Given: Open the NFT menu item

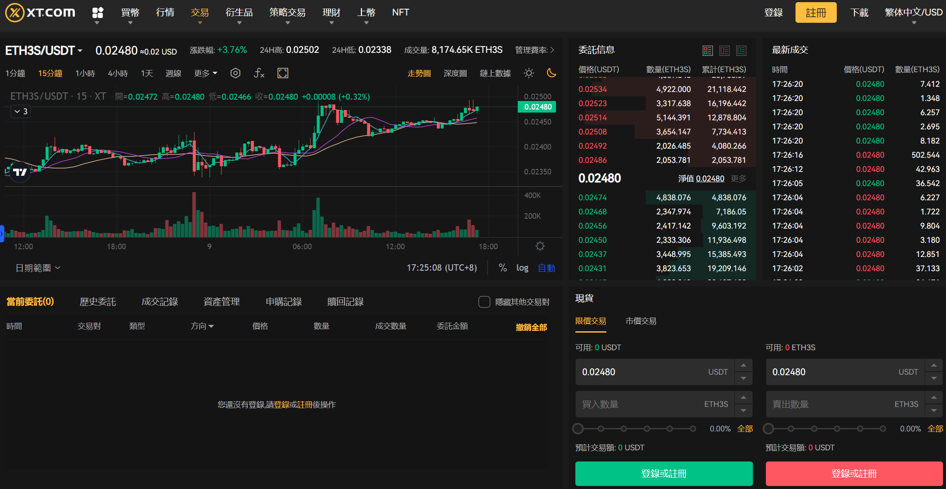Looking at the screenshot, I should point(400,12).
